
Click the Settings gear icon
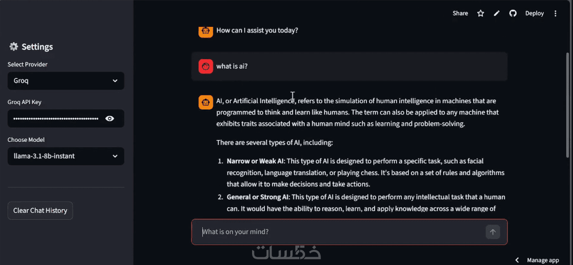point(14,47)
